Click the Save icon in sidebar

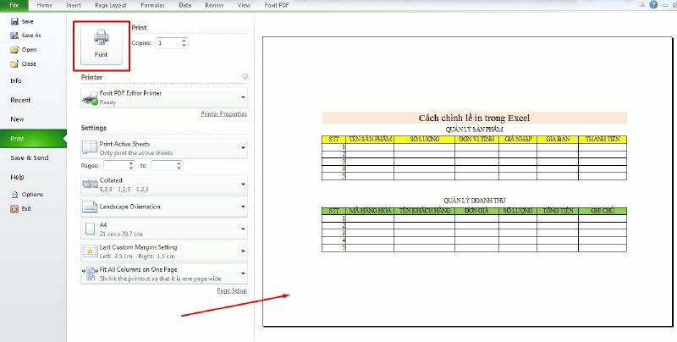click(x=14, y=20)
